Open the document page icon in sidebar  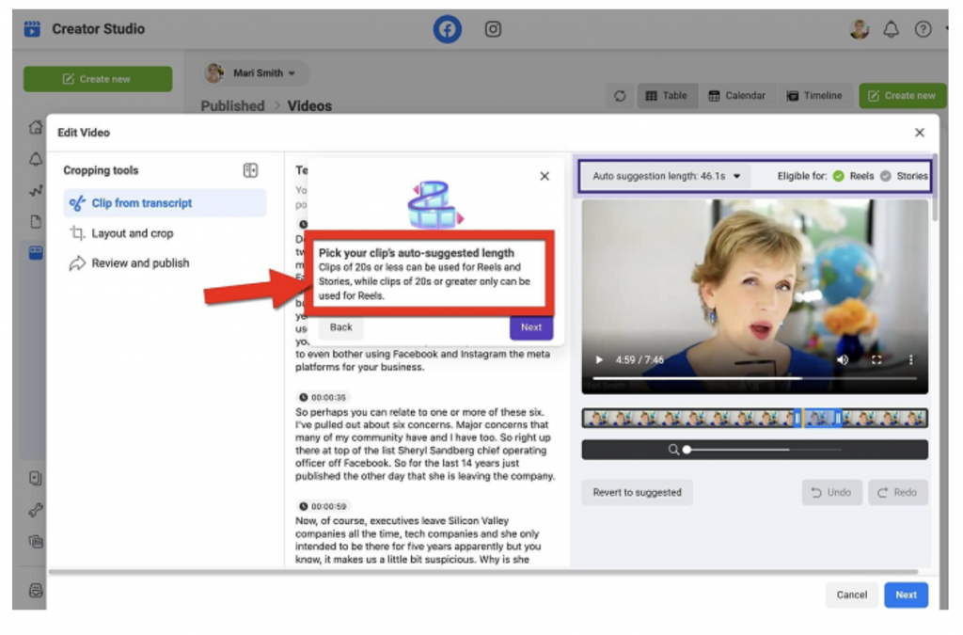36,222
